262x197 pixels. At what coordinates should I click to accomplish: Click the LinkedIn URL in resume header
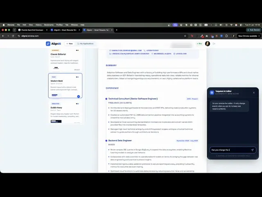pyautogui.click(x=130, y=54)
